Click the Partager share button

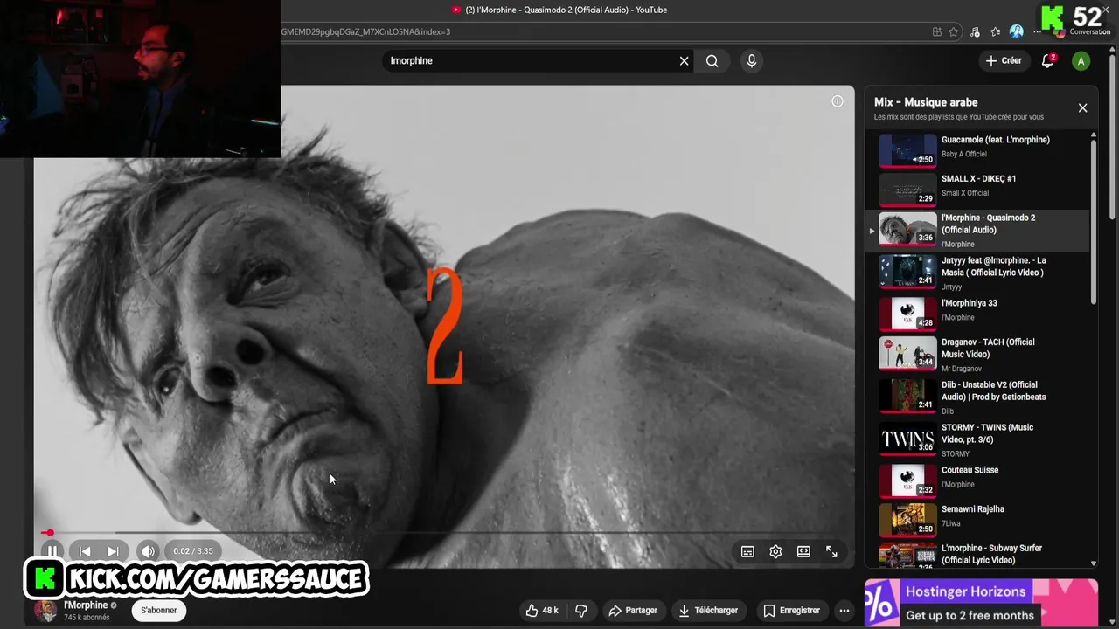633,611
